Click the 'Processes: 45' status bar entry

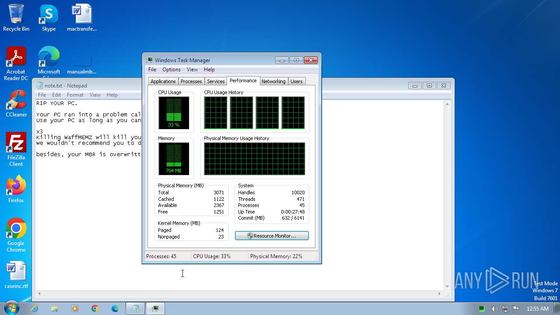coord(161,256)
